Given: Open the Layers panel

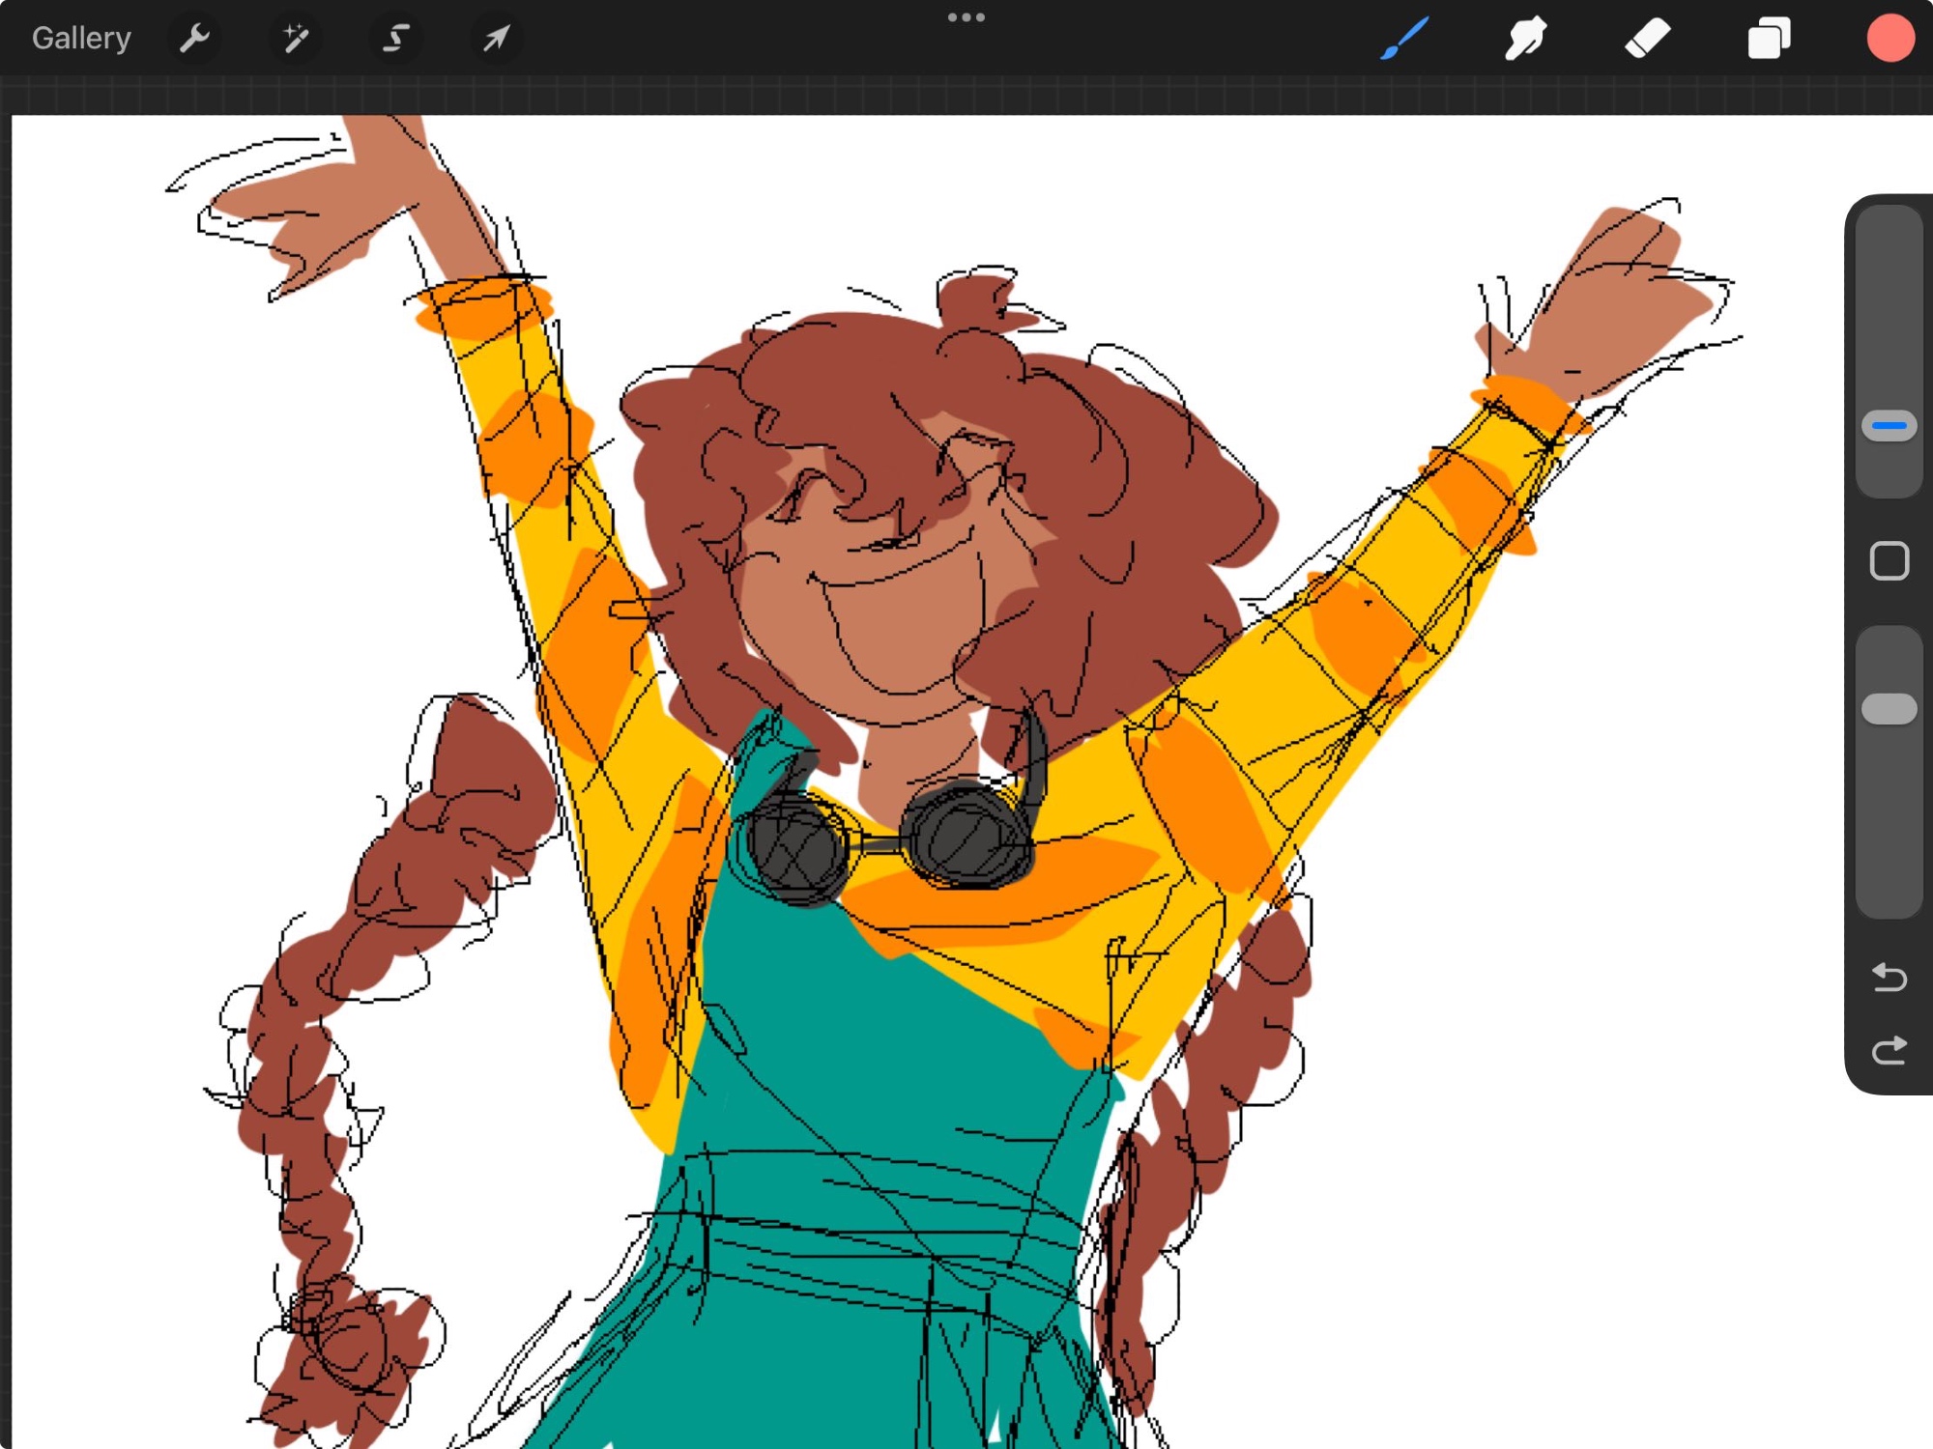Looking at the screenshot, I should [x=1769, y=39].
